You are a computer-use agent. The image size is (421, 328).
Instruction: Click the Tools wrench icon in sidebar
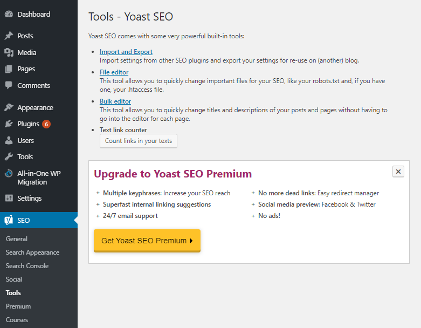9,156
